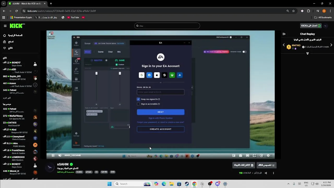The width and height of the screenshot is (334, 188).
Task: Expand the gift leaderboard down arrow
Action: (x=307, y=53)
